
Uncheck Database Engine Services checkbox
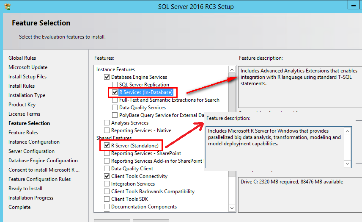(x=107, y=77)
